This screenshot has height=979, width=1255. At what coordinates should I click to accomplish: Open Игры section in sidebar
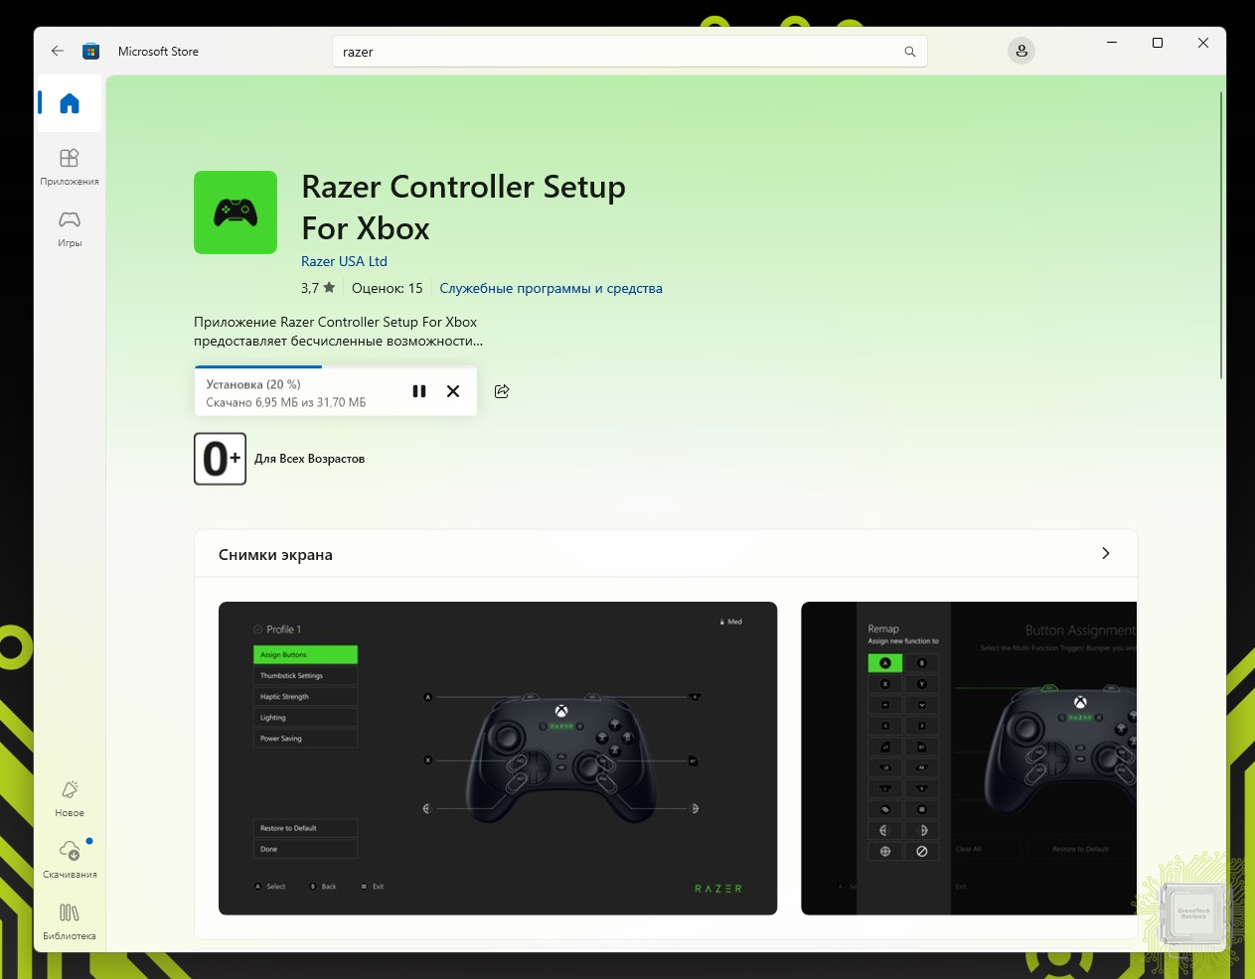pos(70,227)
